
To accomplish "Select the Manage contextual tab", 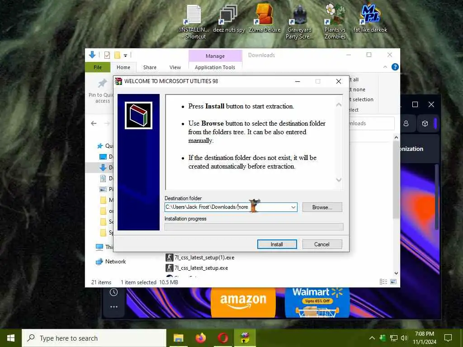I will click(215, 56).
